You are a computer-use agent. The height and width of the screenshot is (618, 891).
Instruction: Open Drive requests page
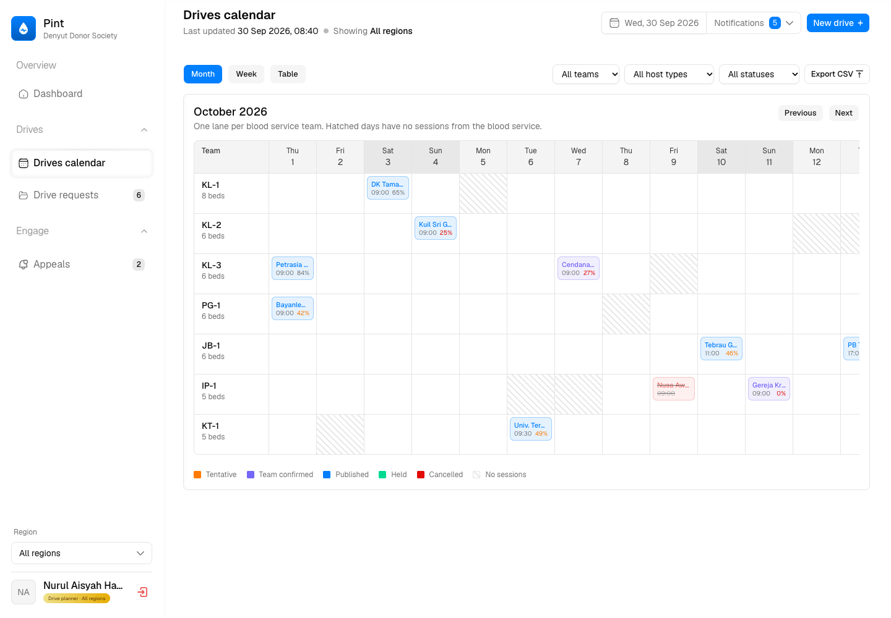tap(82, 195)
